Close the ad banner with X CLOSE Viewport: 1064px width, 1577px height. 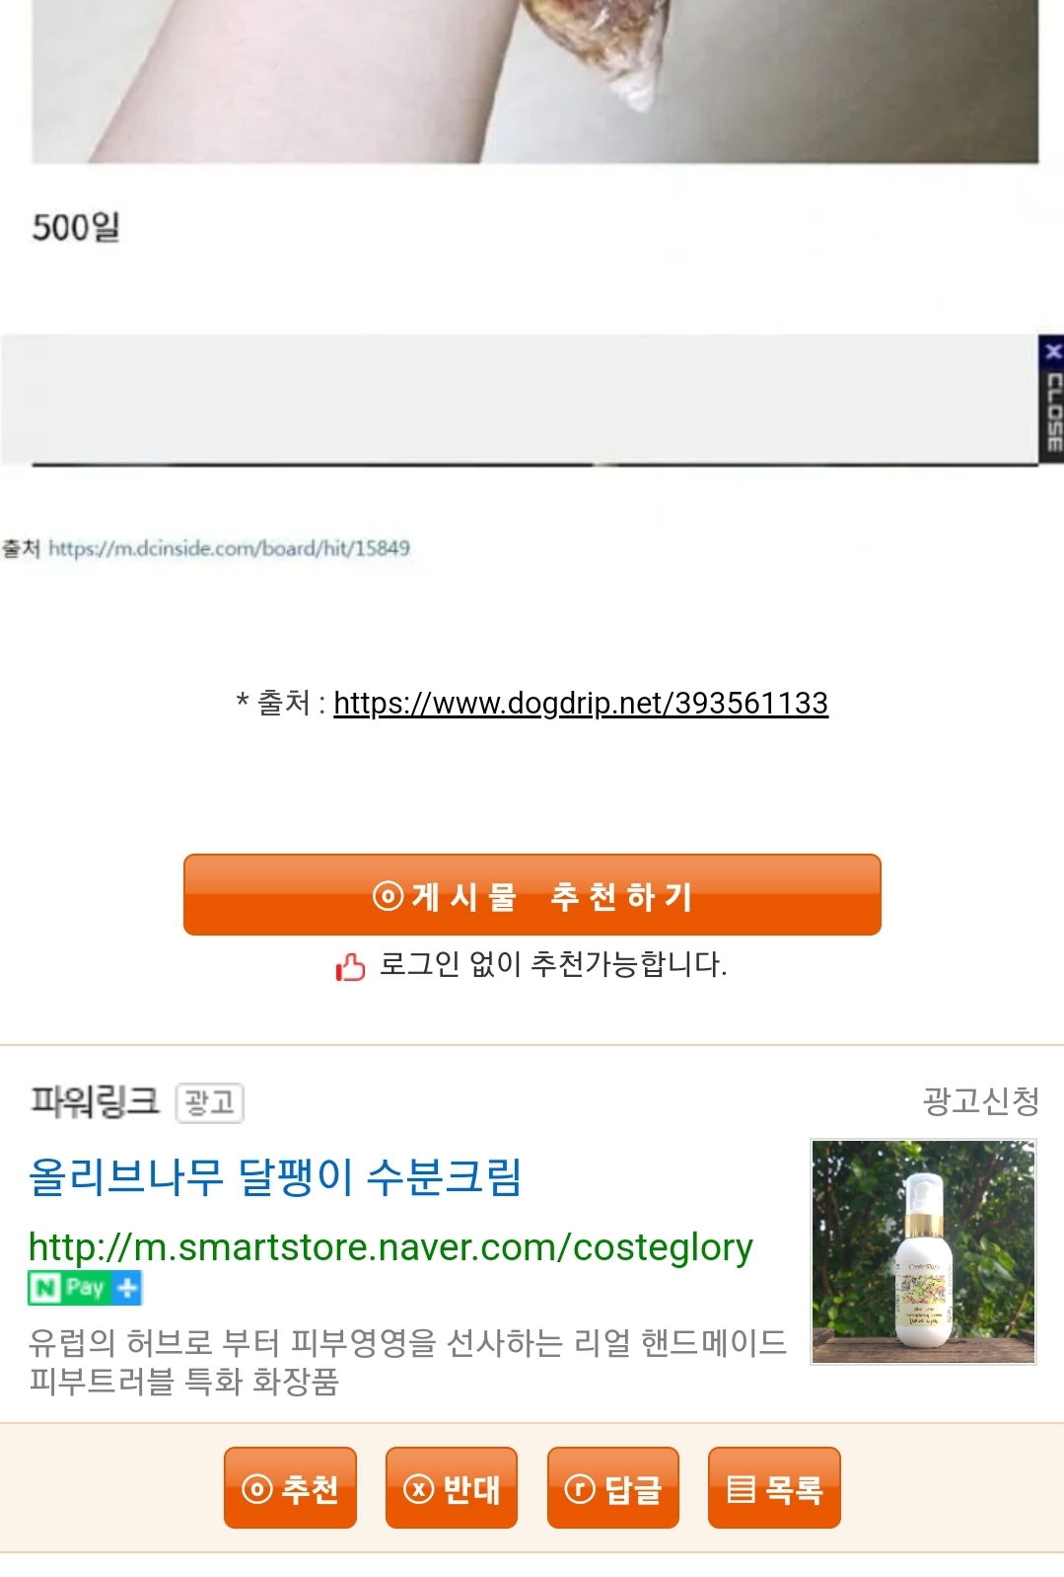(1052, 398)
